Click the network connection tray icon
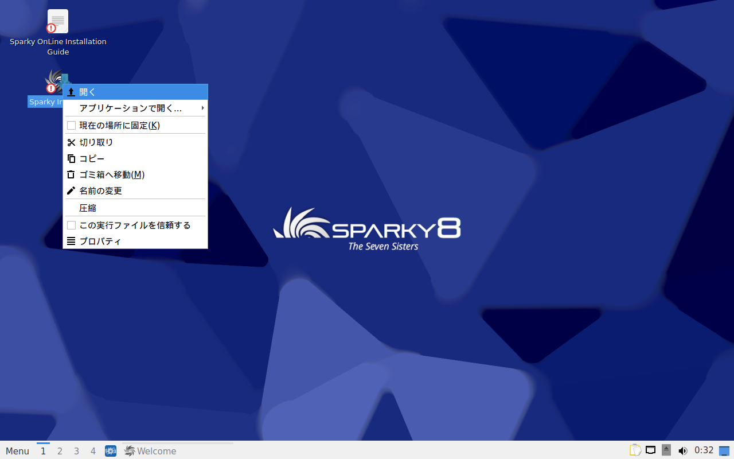 click(651, 450)
